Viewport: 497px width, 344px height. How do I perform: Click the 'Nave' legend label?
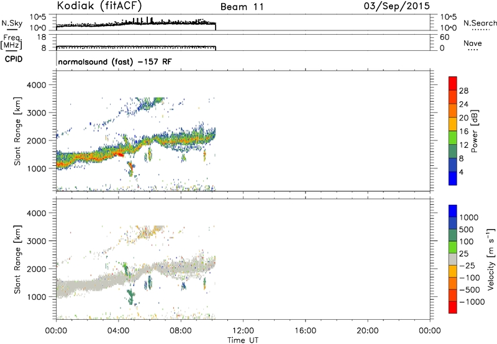point(473,43)
